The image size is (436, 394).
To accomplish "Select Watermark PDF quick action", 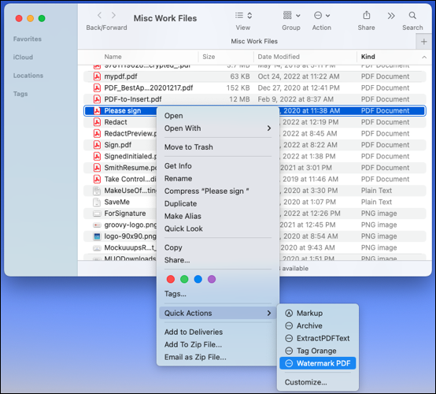I will coord(317,363).
